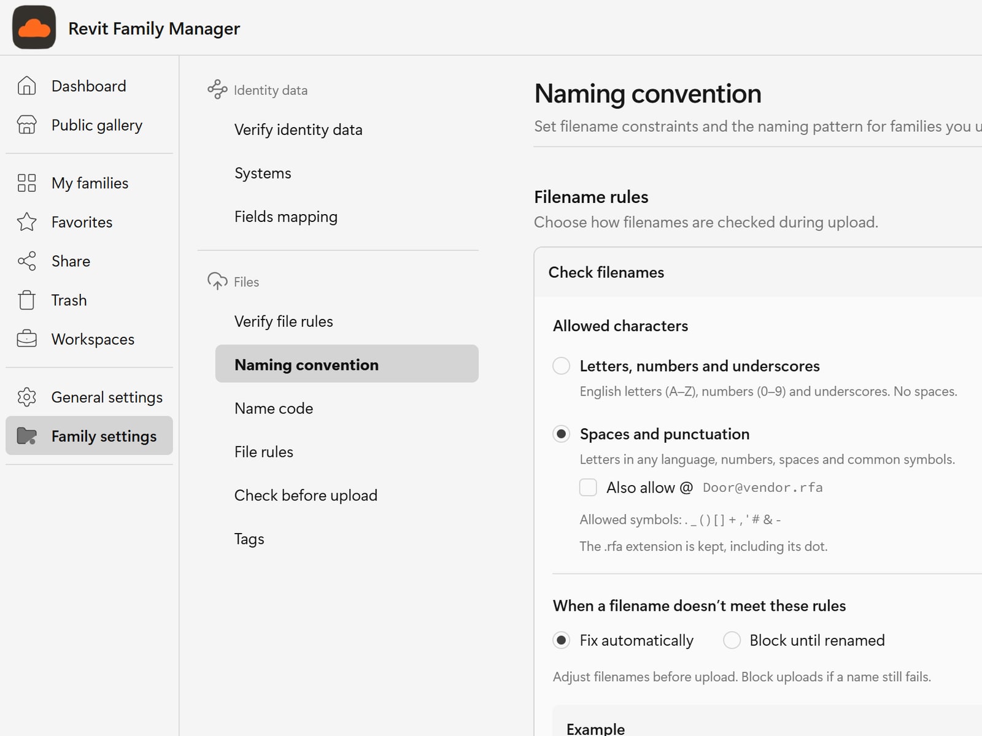
Task: Open the Share section
Action: click(x=89, y=261)
